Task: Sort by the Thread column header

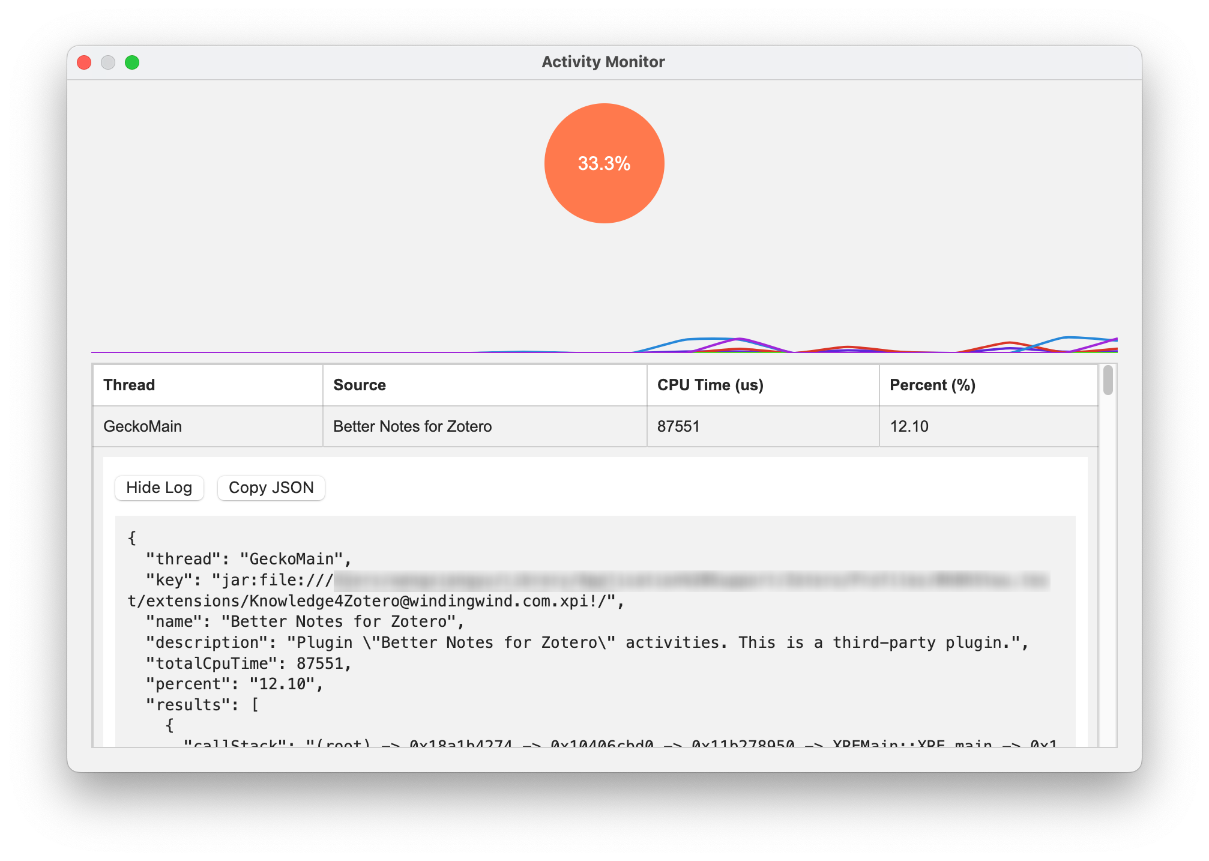Action: click(x=129, y=385)
